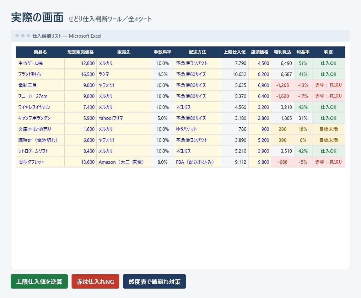361x298 pixels.
Task: Select the 上限仕入値 column header
Action: tap(234, 52)
